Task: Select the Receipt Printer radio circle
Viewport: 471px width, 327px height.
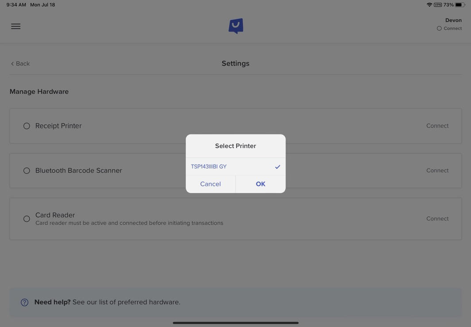Action: pyautogui.click(x=27, y=126)
